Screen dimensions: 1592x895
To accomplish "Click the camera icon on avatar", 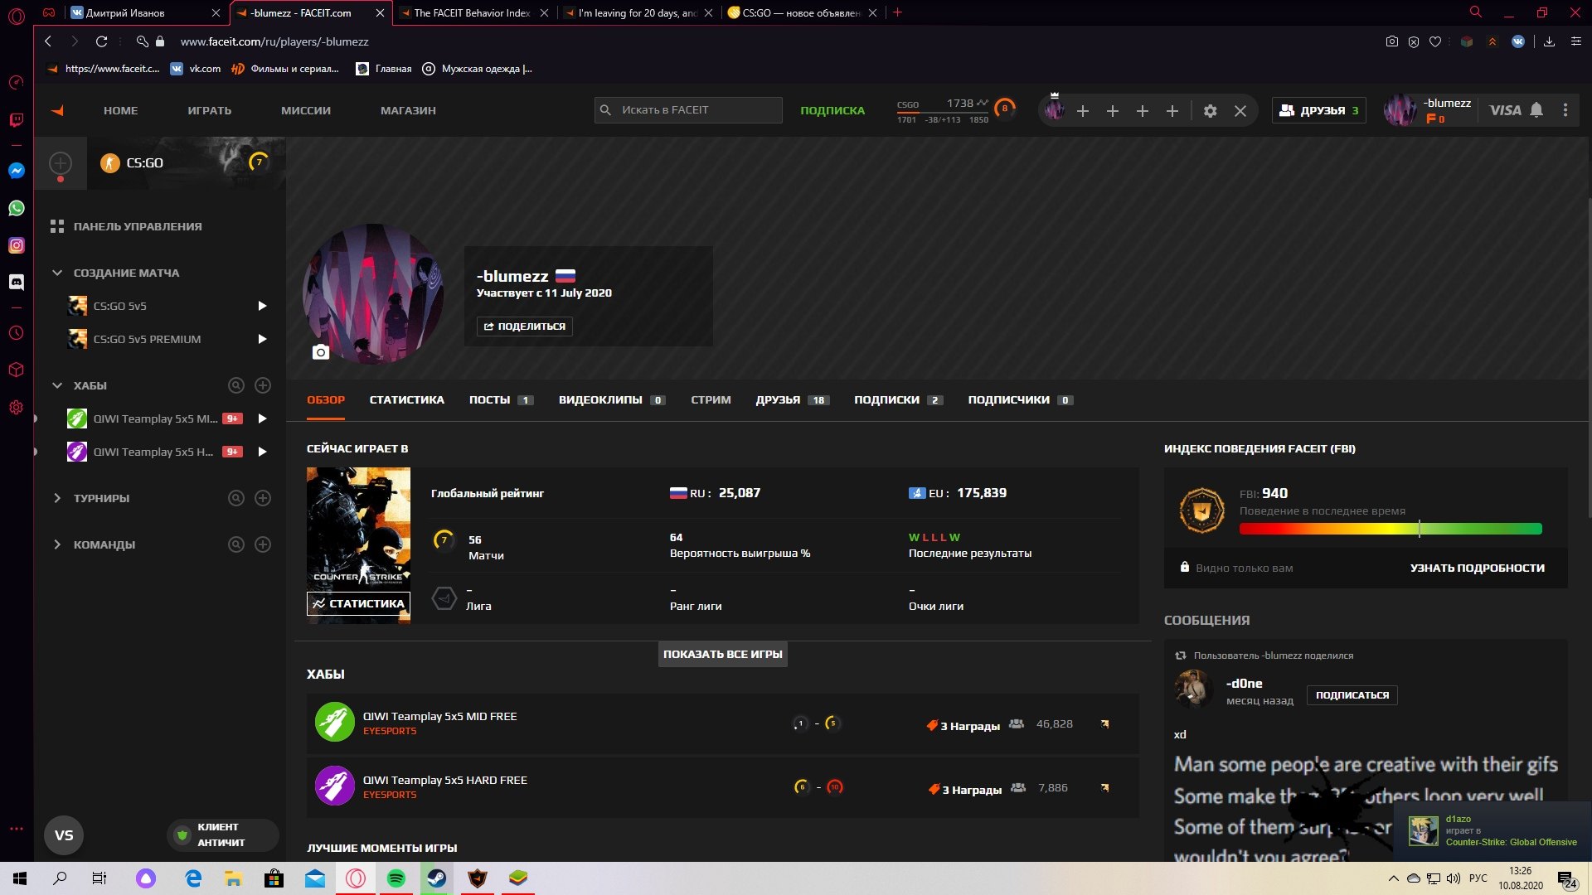I will [321, 352].
